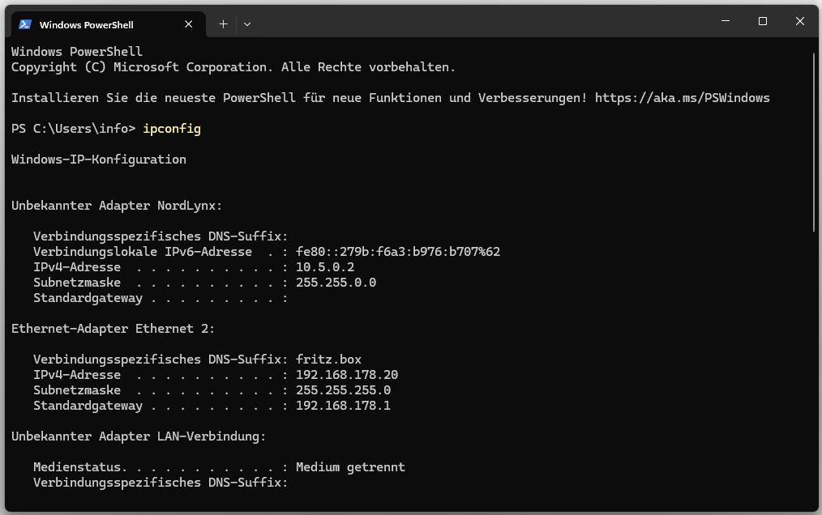Click the scrollbar track below the thumb

click(x=816, y=364)
